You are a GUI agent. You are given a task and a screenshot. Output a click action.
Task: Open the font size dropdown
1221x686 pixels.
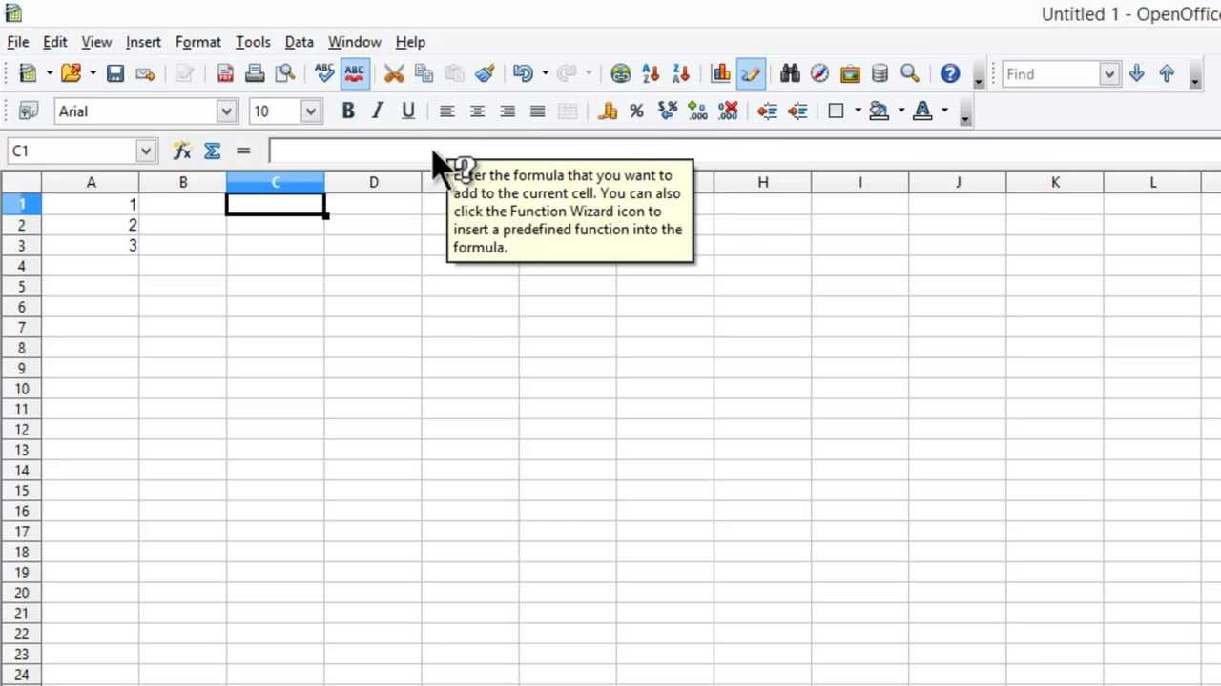click(310, 111)
